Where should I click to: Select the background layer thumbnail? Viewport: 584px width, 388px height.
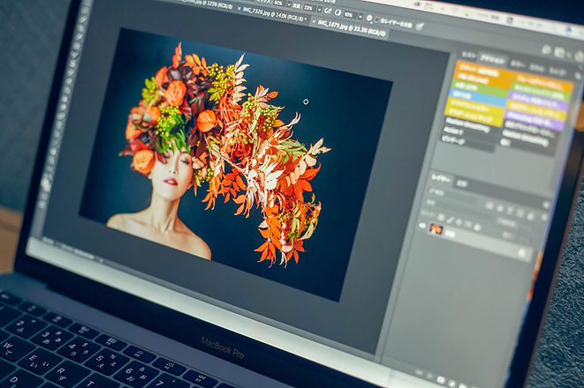coord(436,229)
